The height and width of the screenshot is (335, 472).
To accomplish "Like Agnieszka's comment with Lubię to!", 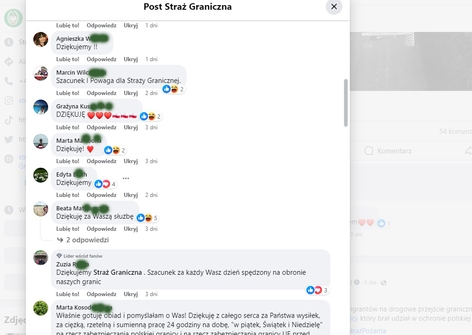I will [x=68, y=59].
